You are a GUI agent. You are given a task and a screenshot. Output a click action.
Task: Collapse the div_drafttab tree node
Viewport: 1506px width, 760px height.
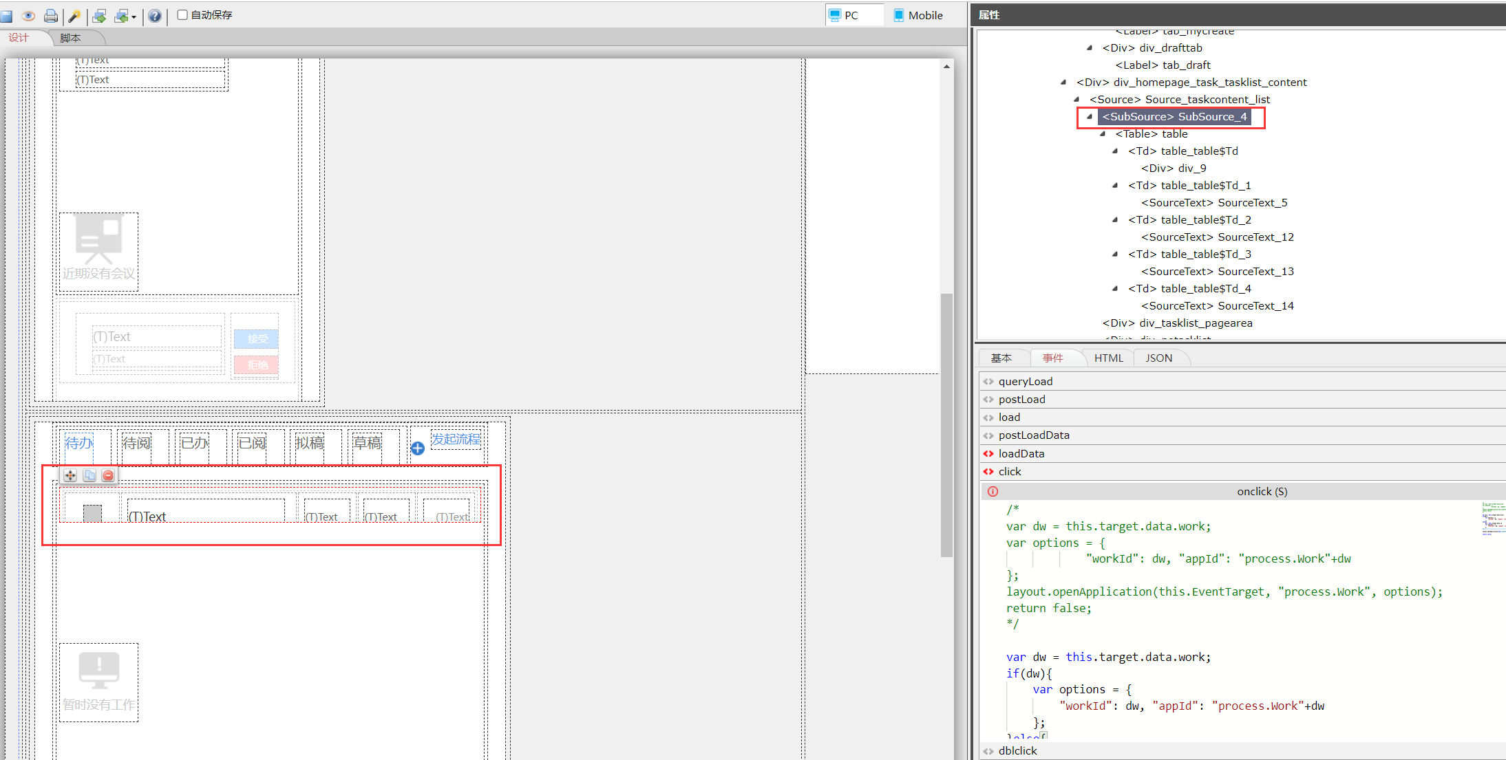click(1090, 47)
